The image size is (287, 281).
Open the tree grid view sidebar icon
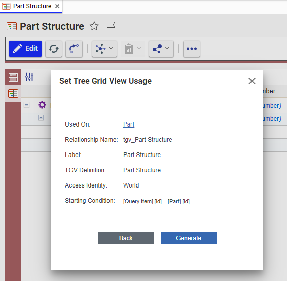coord(13,93)
